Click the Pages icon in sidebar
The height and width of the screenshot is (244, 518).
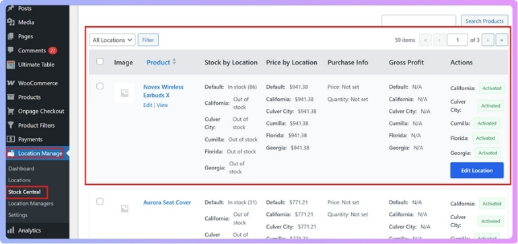pyautogui.click(x=11, y=36)
